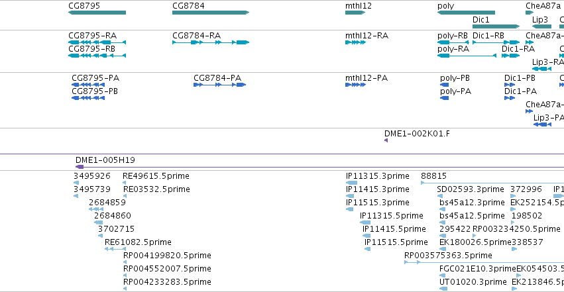The image size is (564, 292).
Task: Select the CG8795 gene bar
Action: click(x=97, y=13)
